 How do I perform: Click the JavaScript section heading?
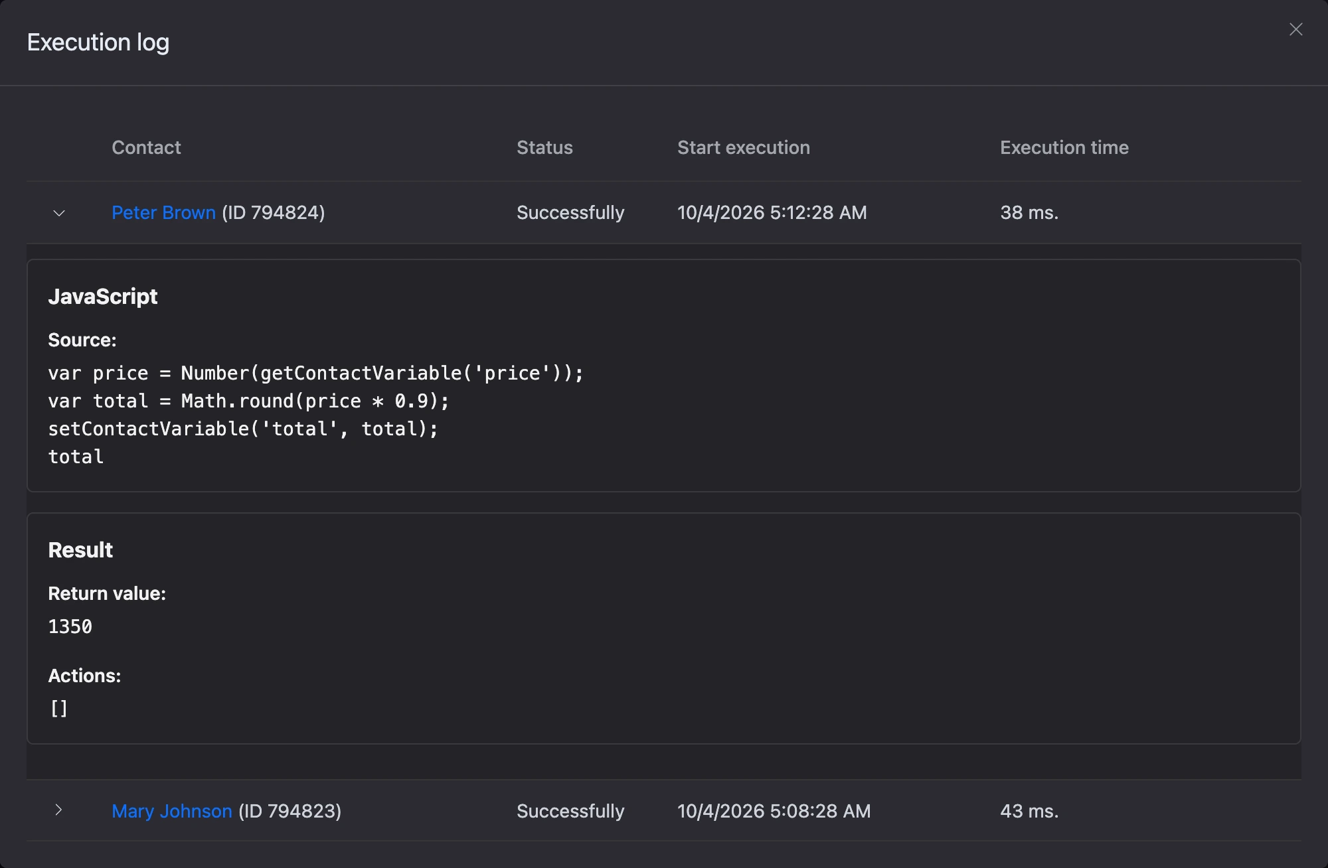[x=103, y=297]
